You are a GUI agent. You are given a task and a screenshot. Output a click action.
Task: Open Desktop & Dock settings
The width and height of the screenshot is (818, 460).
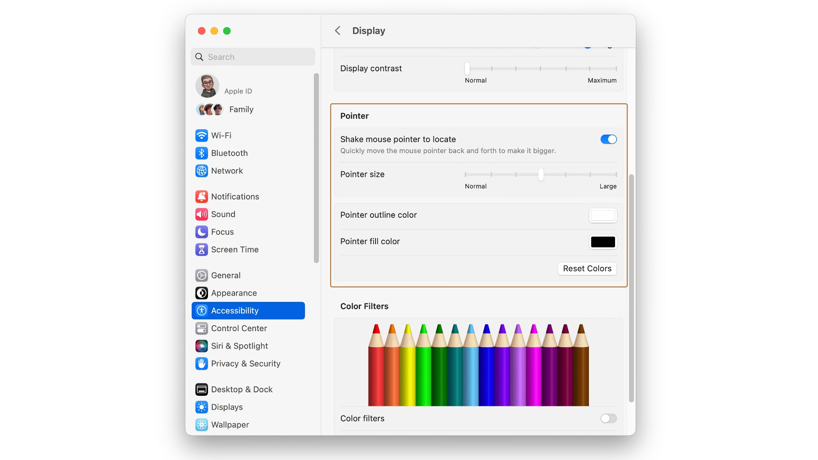pyautogui.click(x=242, y=390)
